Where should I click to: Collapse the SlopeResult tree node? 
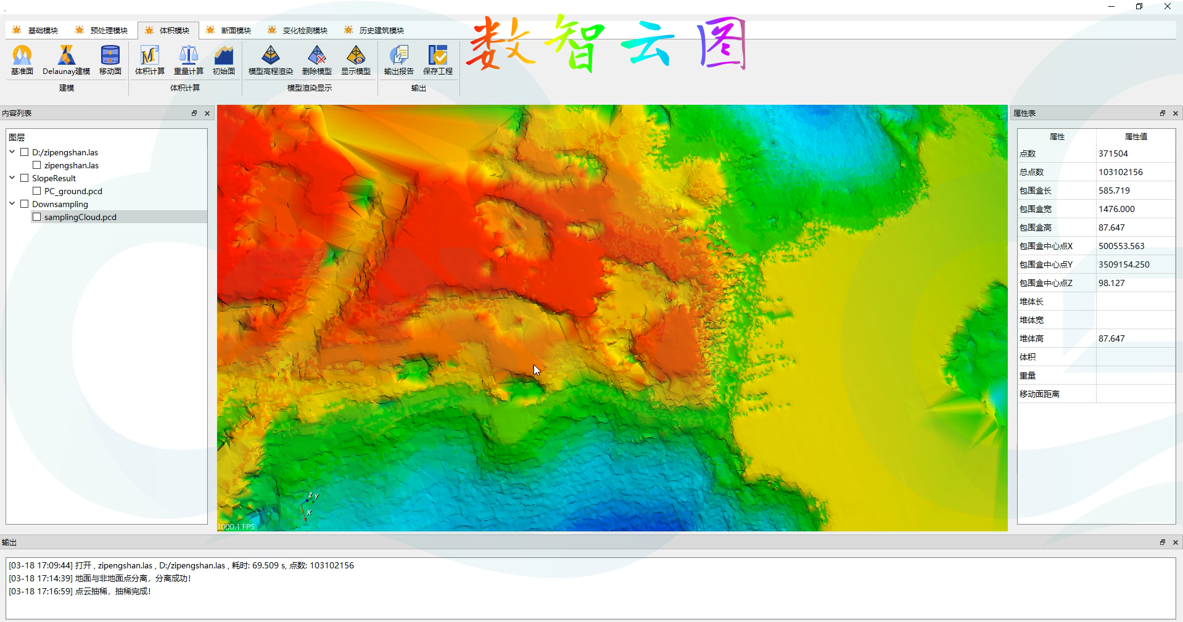tap(12, 178)
